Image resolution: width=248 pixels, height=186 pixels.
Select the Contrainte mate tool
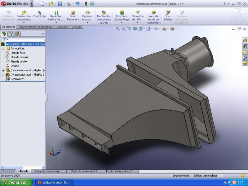(x=39, y=14)
